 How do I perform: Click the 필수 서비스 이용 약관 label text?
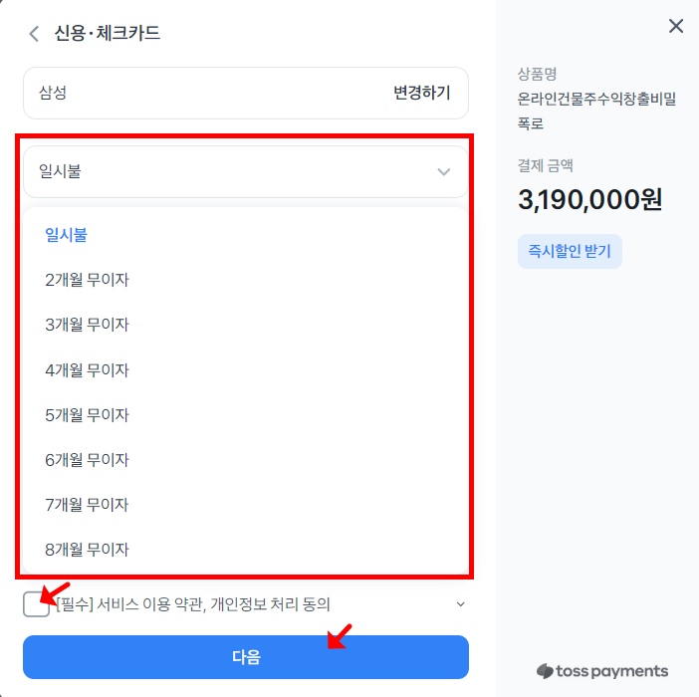point(193,604)
